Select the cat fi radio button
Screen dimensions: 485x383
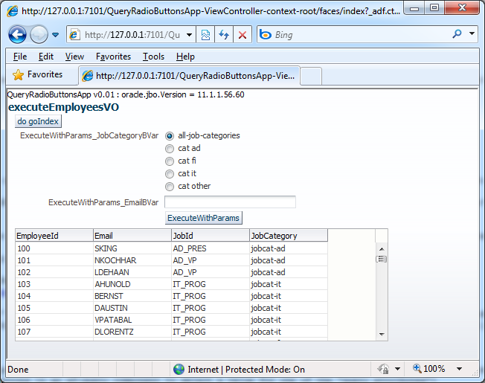click(x=170, y=161)
